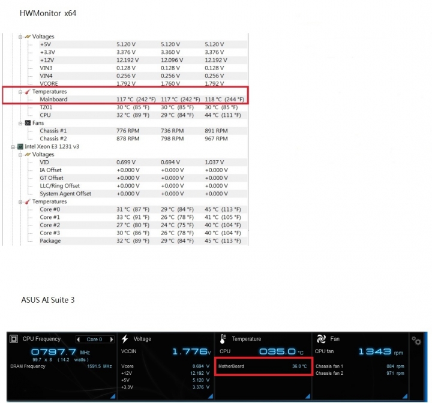This screenshot has height=403, width=432.
Task: Select the VIN4 row
Action: click(143, 76)
